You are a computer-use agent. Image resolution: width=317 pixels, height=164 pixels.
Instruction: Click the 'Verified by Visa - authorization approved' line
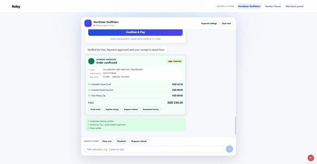(106, 125)
